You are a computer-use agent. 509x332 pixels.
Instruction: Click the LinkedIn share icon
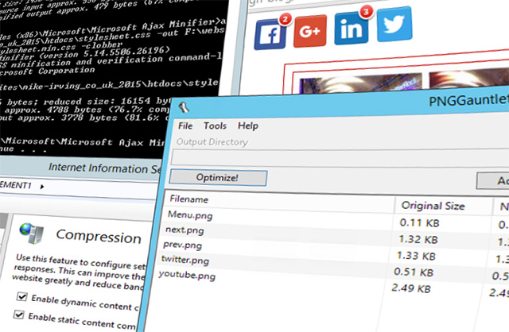point(351,29)
